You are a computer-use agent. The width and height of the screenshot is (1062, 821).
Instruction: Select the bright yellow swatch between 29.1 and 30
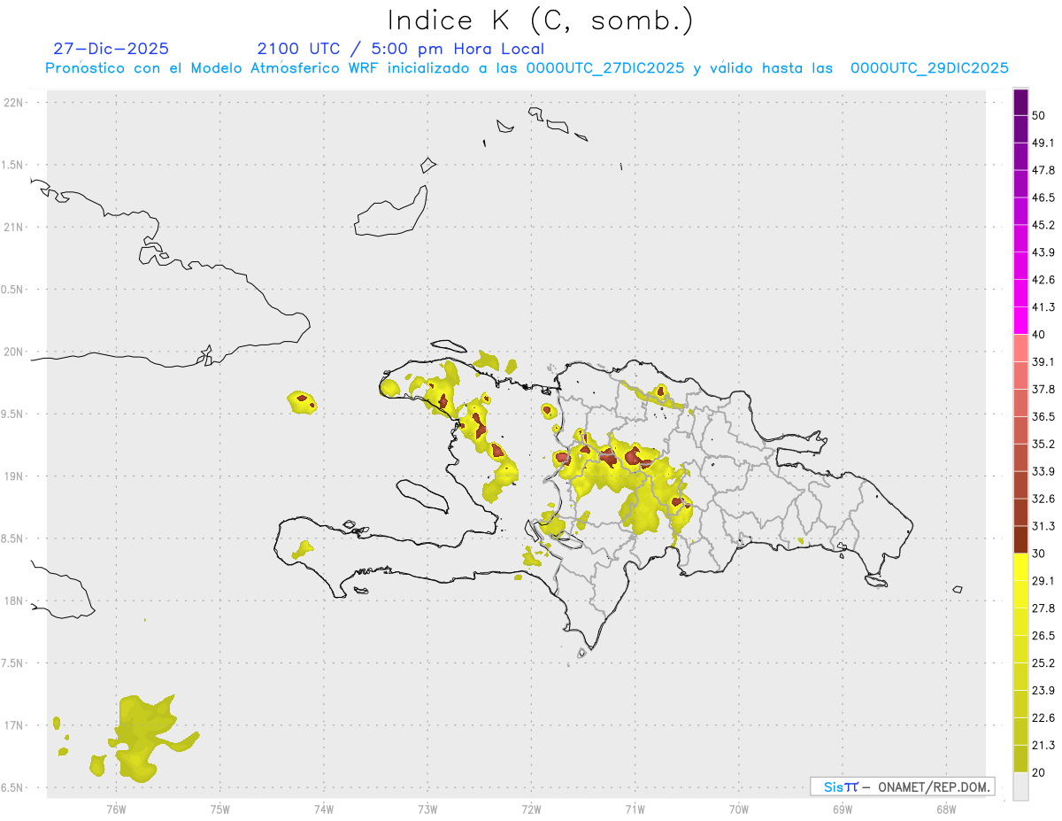(1020, 567)
